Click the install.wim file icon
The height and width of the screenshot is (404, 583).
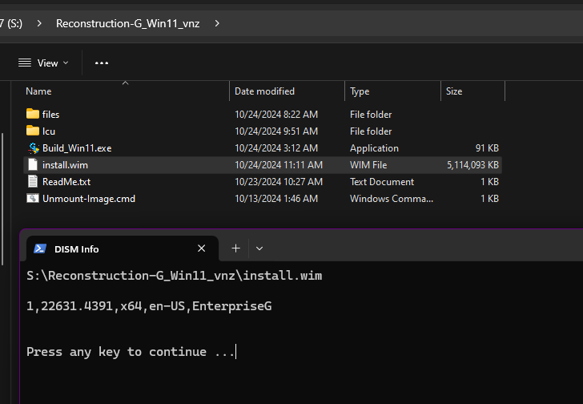click(33, 164)
